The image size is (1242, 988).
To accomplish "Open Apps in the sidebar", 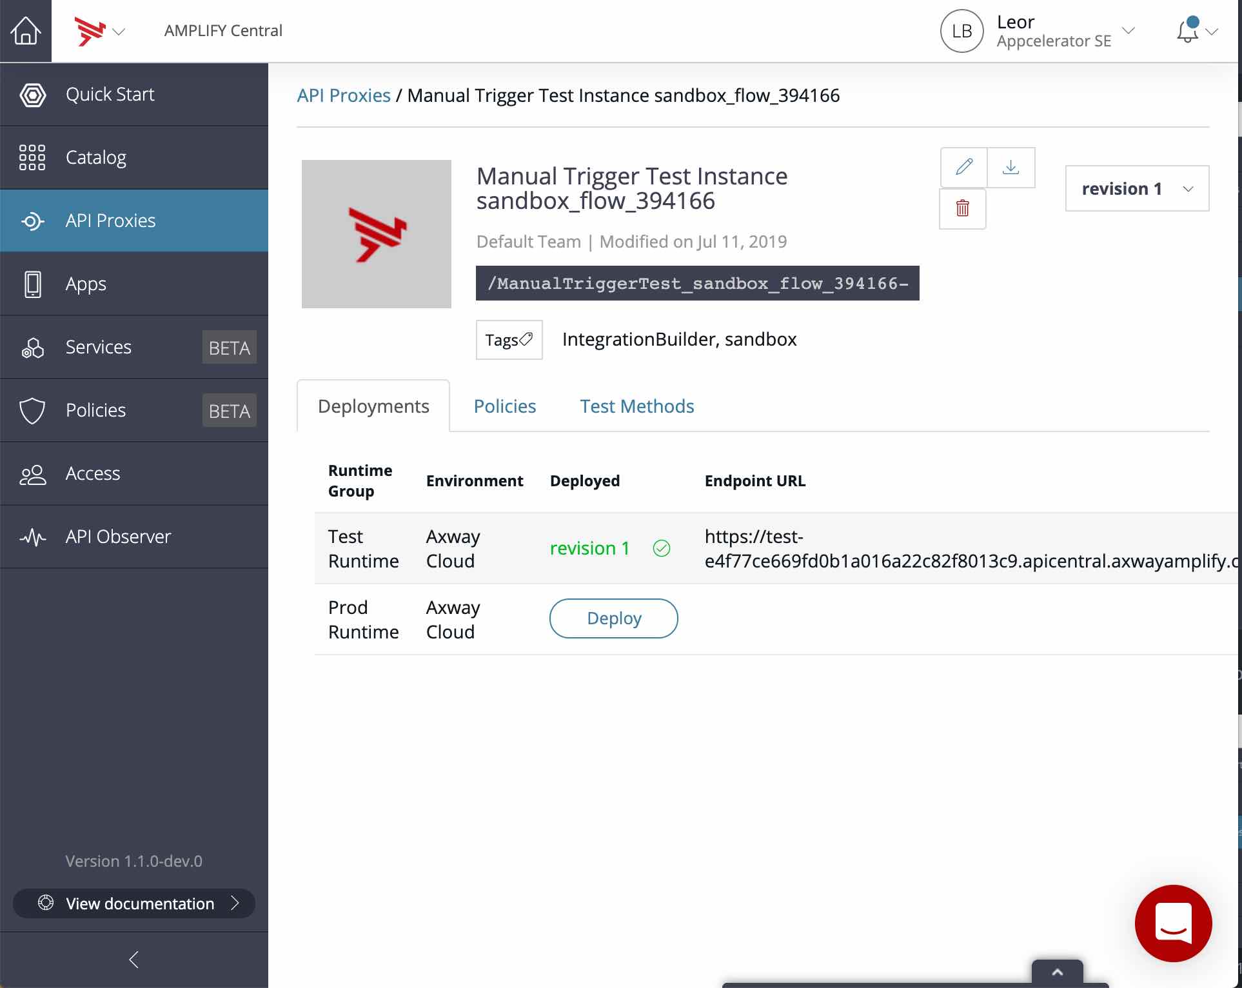I will pos(134,284).
